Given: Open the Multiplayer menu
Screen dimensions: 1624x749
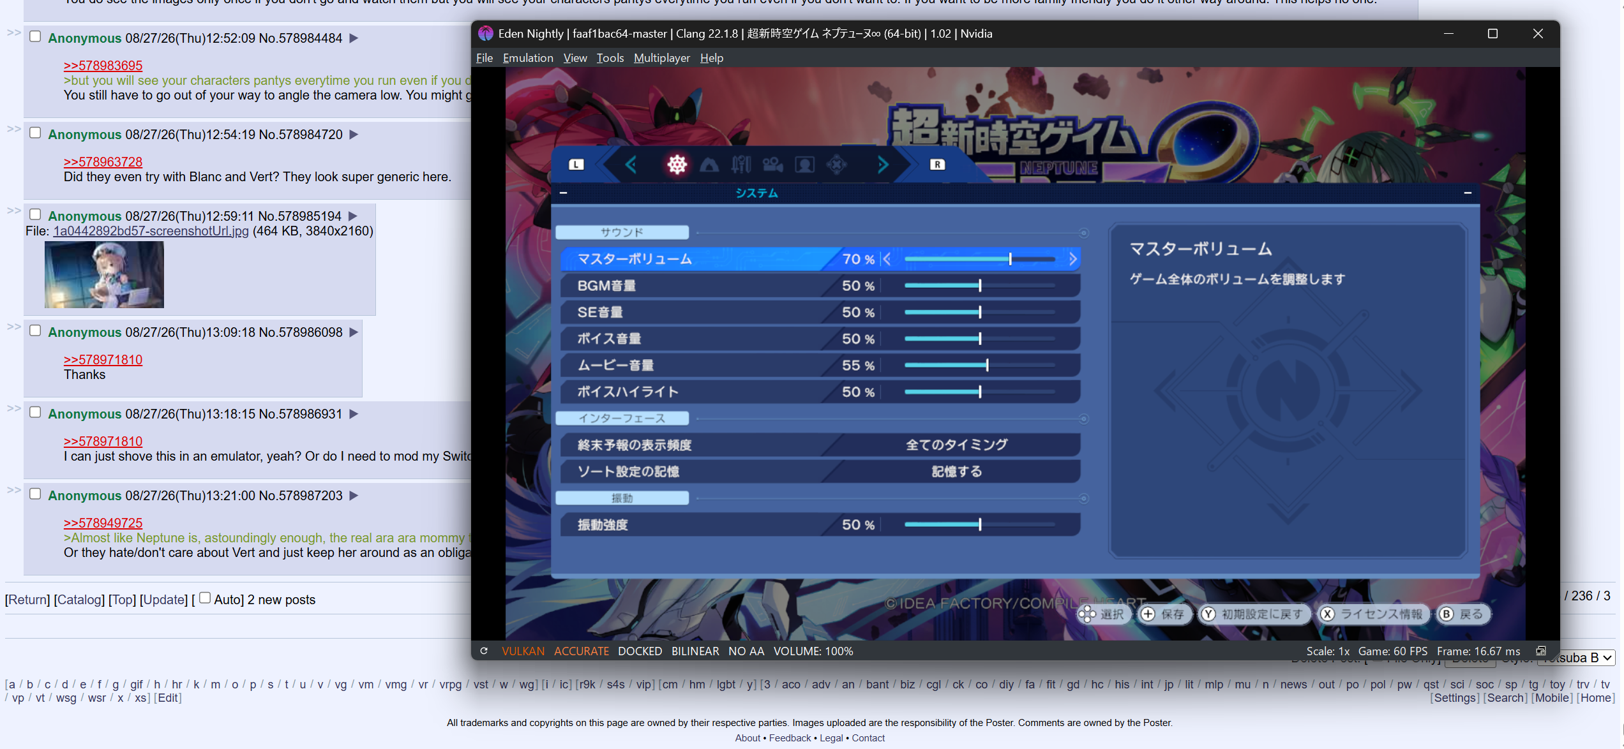Looking at the screenshot, I should coord(662,58).
